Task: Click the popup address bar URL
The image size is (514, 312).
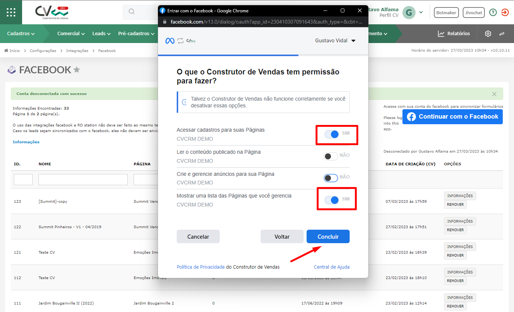Action: pos(266,22)
